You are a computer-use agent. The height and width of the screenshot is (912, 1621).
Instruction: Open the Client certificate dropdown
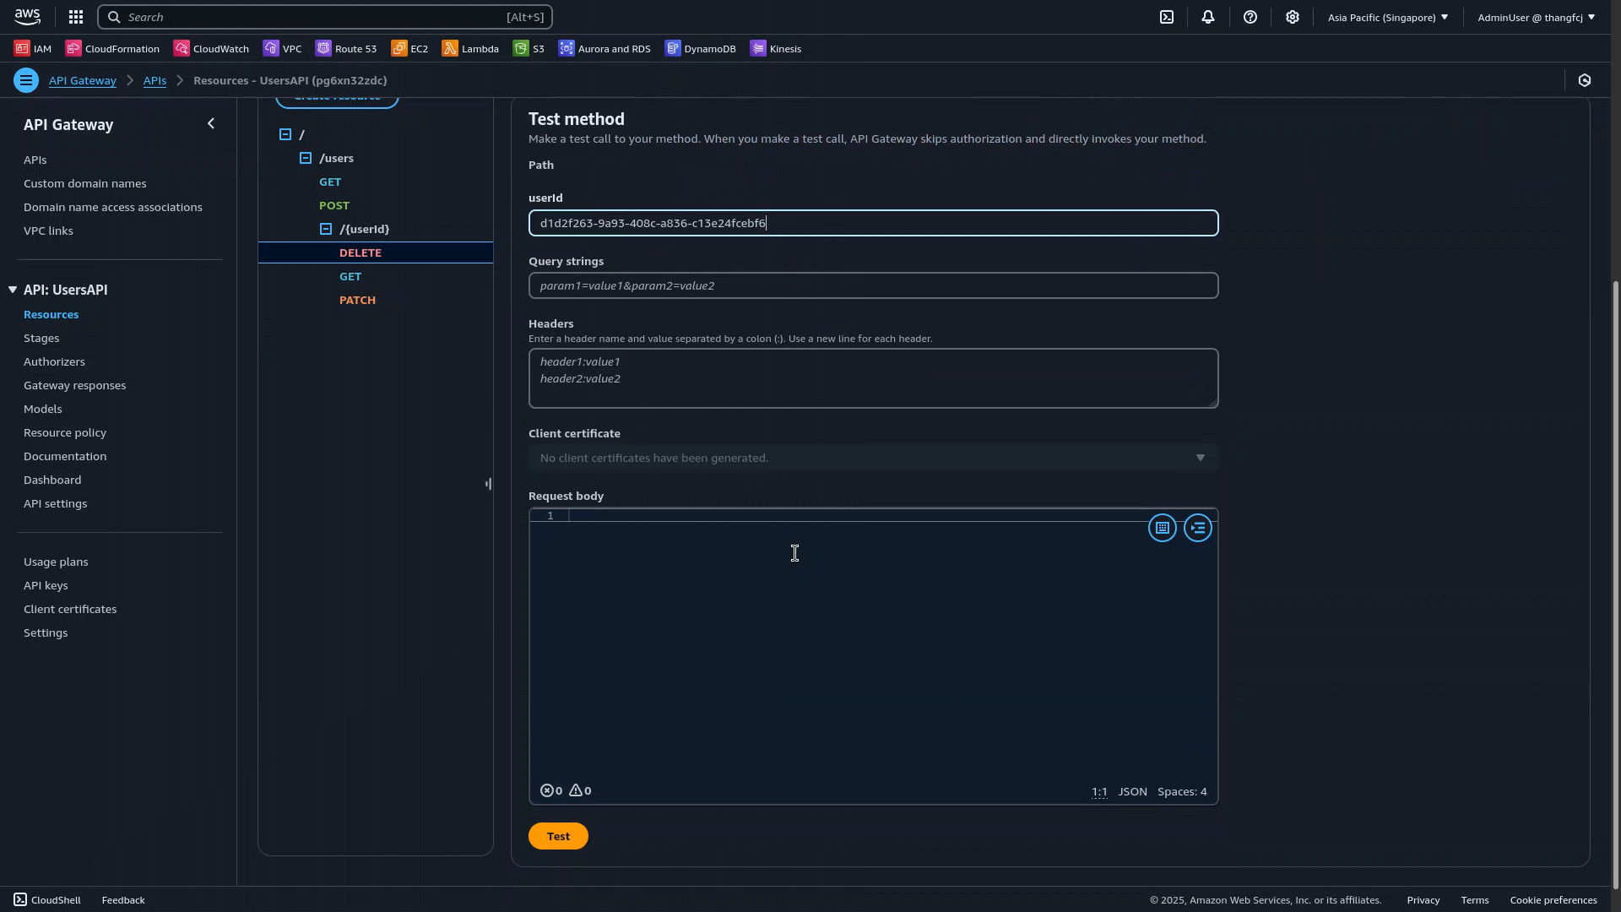click(873, 458)
